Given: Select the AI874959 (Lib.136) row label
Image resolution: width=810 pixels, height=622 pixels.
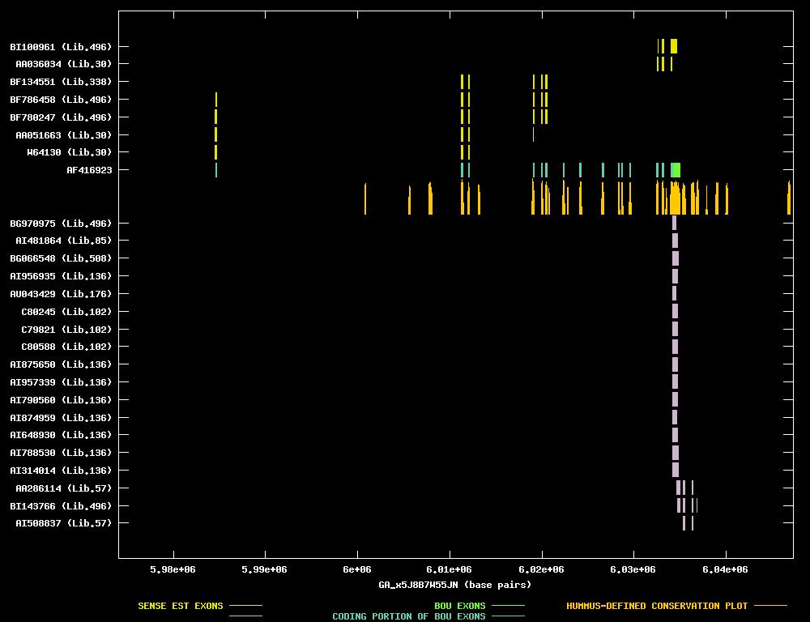Looking at the screenshot, I should [x=61, y=418].
